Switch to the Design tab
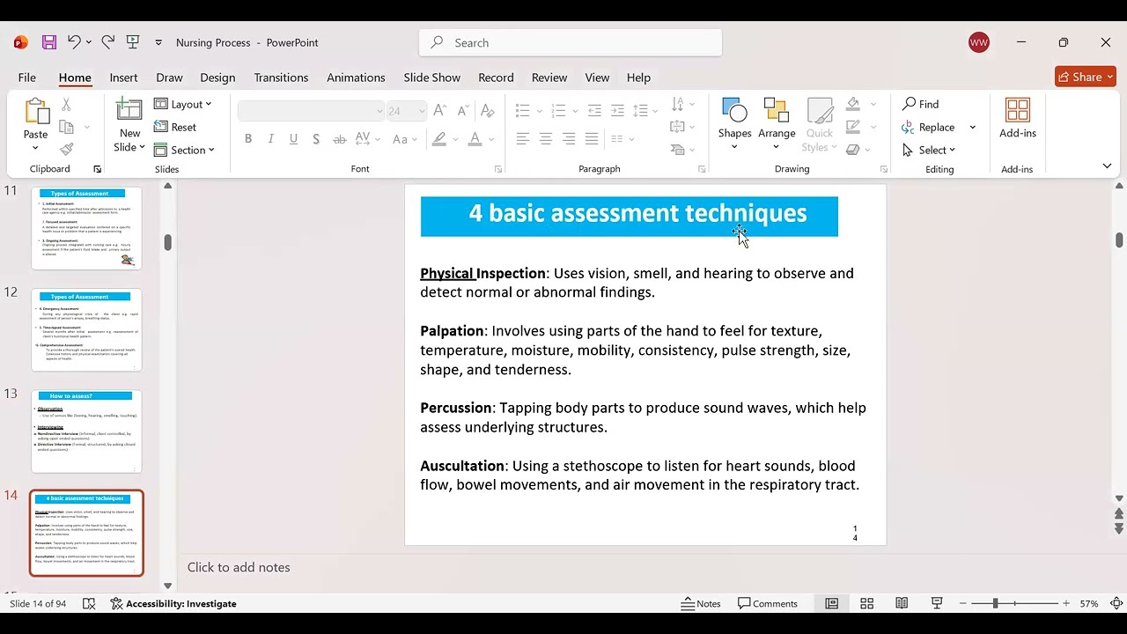The height and width of the screenshot is (634, 1127). coord(217,77)
